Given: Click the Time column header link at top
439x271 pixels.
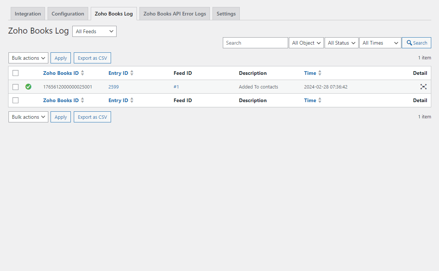Looking at the screenshot, I should [310, 73].
